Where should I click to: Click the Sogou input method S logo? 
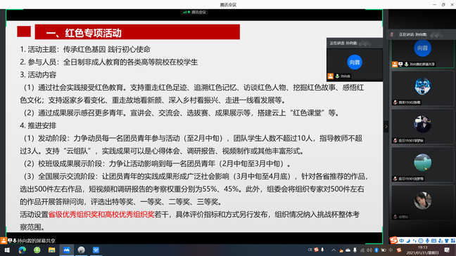(x=393, y=240)
